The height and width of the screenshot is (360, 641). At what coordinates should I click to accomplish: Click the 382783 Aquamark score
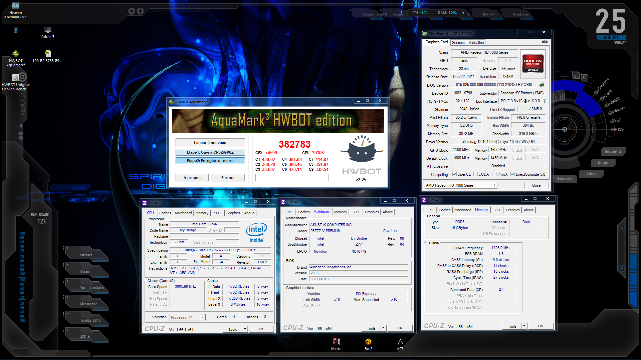tap(294, 144)
